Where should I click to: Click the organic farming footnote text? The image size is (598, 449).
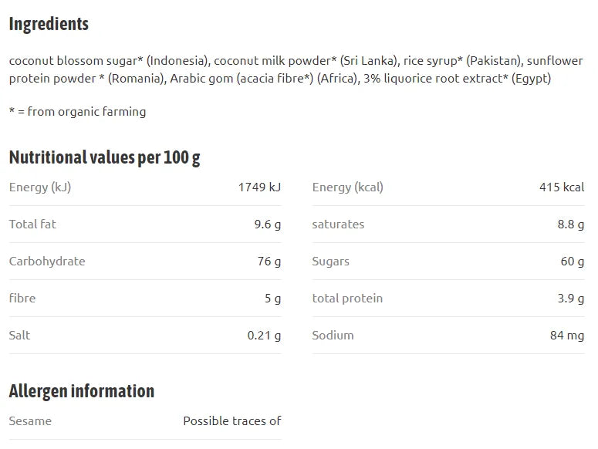[77, 112]
